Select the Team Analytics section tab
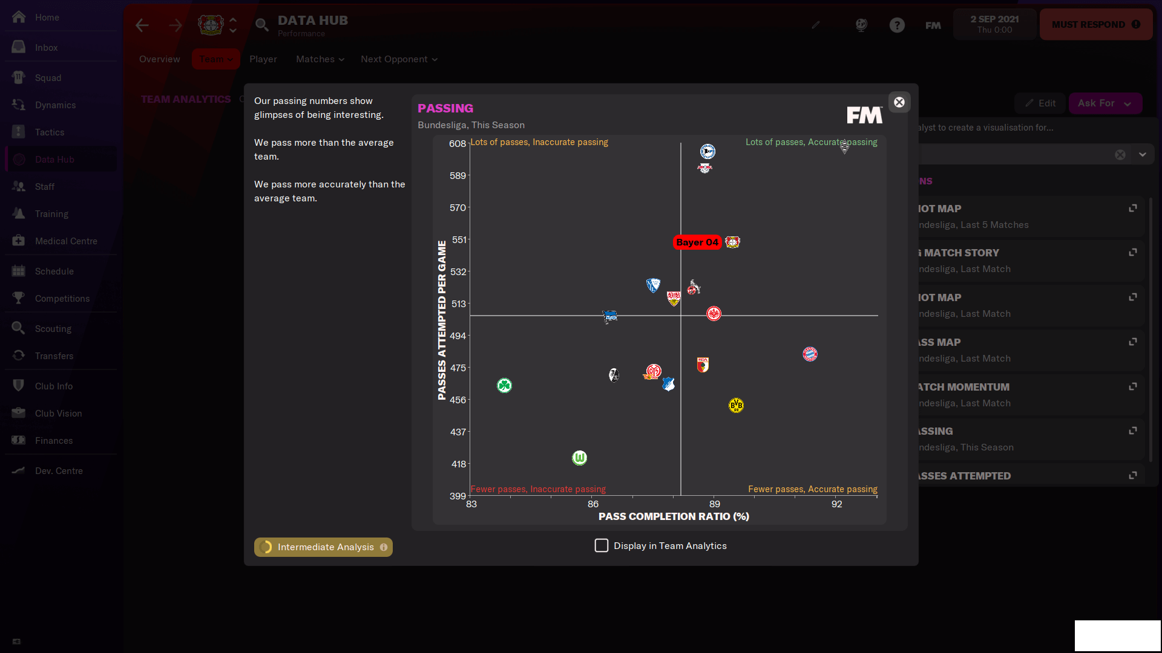Viewport: 1162px width, 653px height. 186,99
